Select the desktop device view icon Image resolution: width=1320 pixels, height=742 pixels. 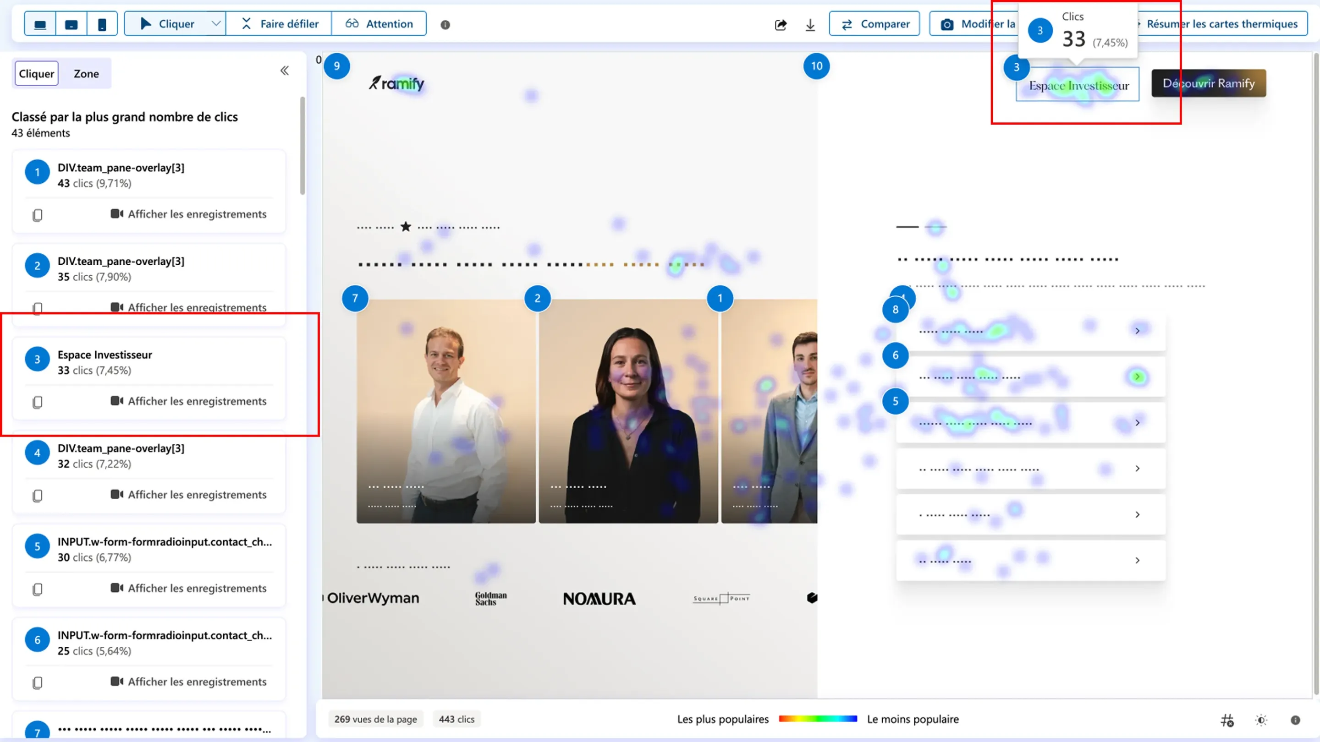coord(39,23)
